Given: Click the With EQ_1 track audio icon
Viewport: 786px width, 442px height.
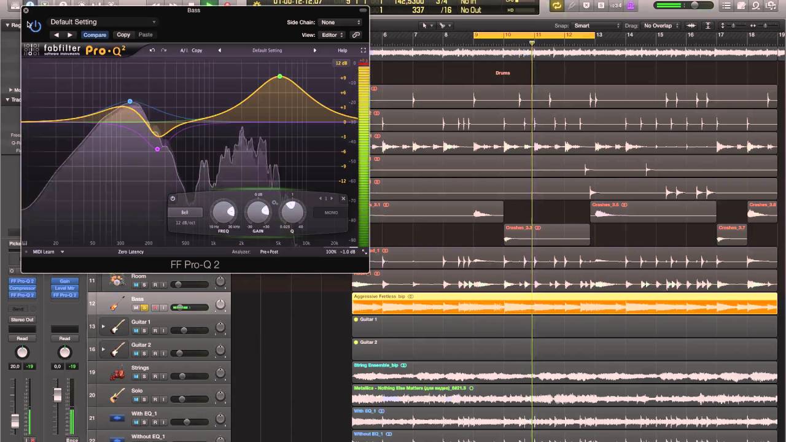Looking at the screenshot, I should (117, 419).
